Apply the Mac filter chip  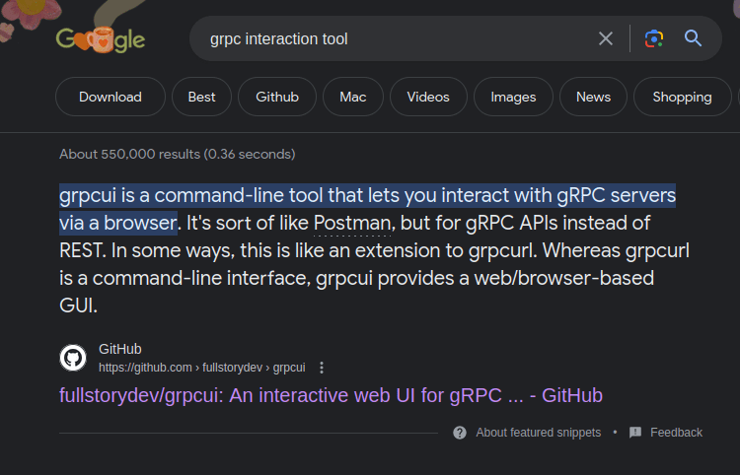tap(353, 97)
